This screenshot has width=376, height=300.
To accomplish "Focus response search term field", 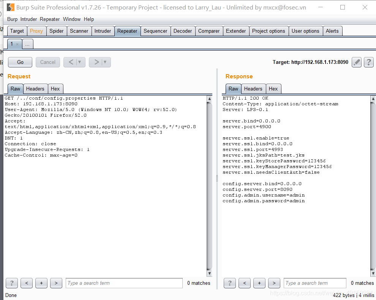I will click(x=315, y=283).
